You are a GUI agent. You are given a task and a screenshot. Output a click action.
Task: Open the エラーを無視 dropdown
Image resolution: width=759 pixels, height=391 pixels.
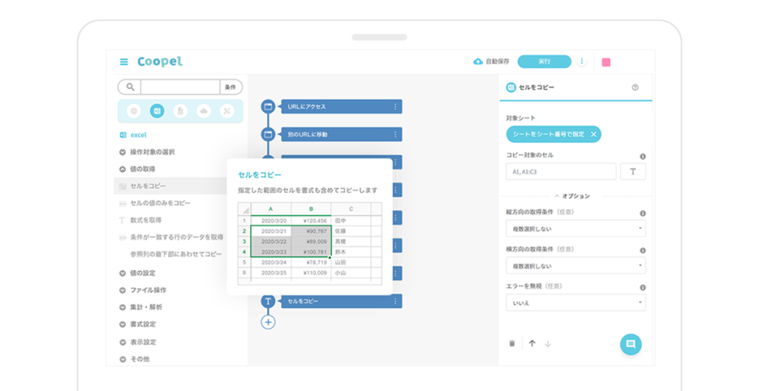pos(575,303)
